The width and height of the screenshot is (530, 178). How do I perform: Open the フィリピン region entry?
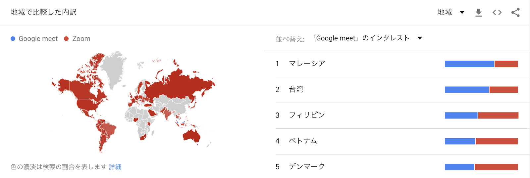(402, 115)
